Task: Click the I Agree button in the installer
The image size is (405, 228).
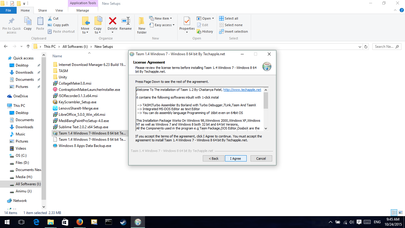Action: 235,158
